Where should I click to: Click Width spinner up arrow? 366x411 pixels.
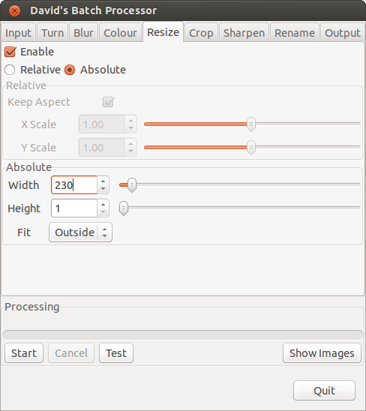[x=103, y=181]
